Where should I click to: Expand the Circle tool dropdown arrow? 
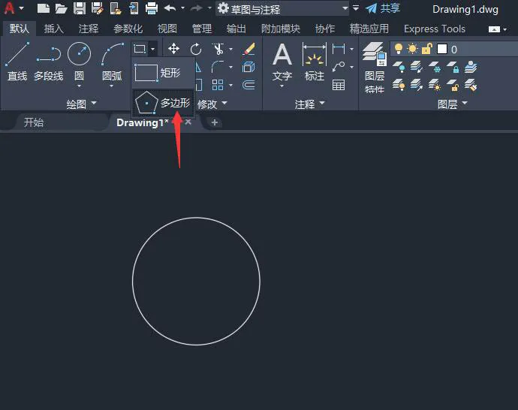(x=79, y=86)
